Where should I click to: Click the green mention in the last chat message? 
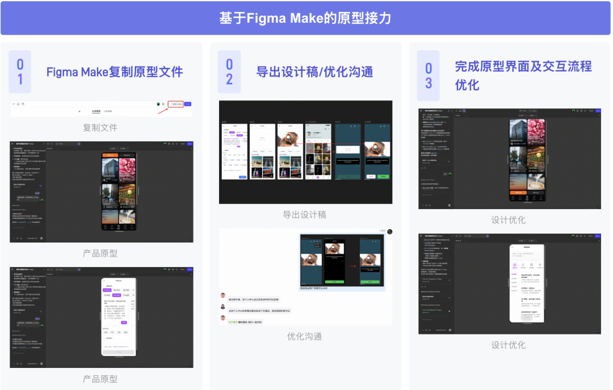[x=233, y=322]
